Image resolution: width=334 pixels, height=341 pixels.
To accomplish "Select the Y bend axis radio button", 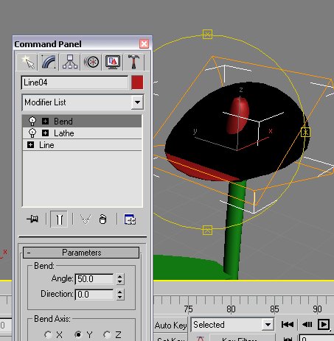I will pos(78,334).
